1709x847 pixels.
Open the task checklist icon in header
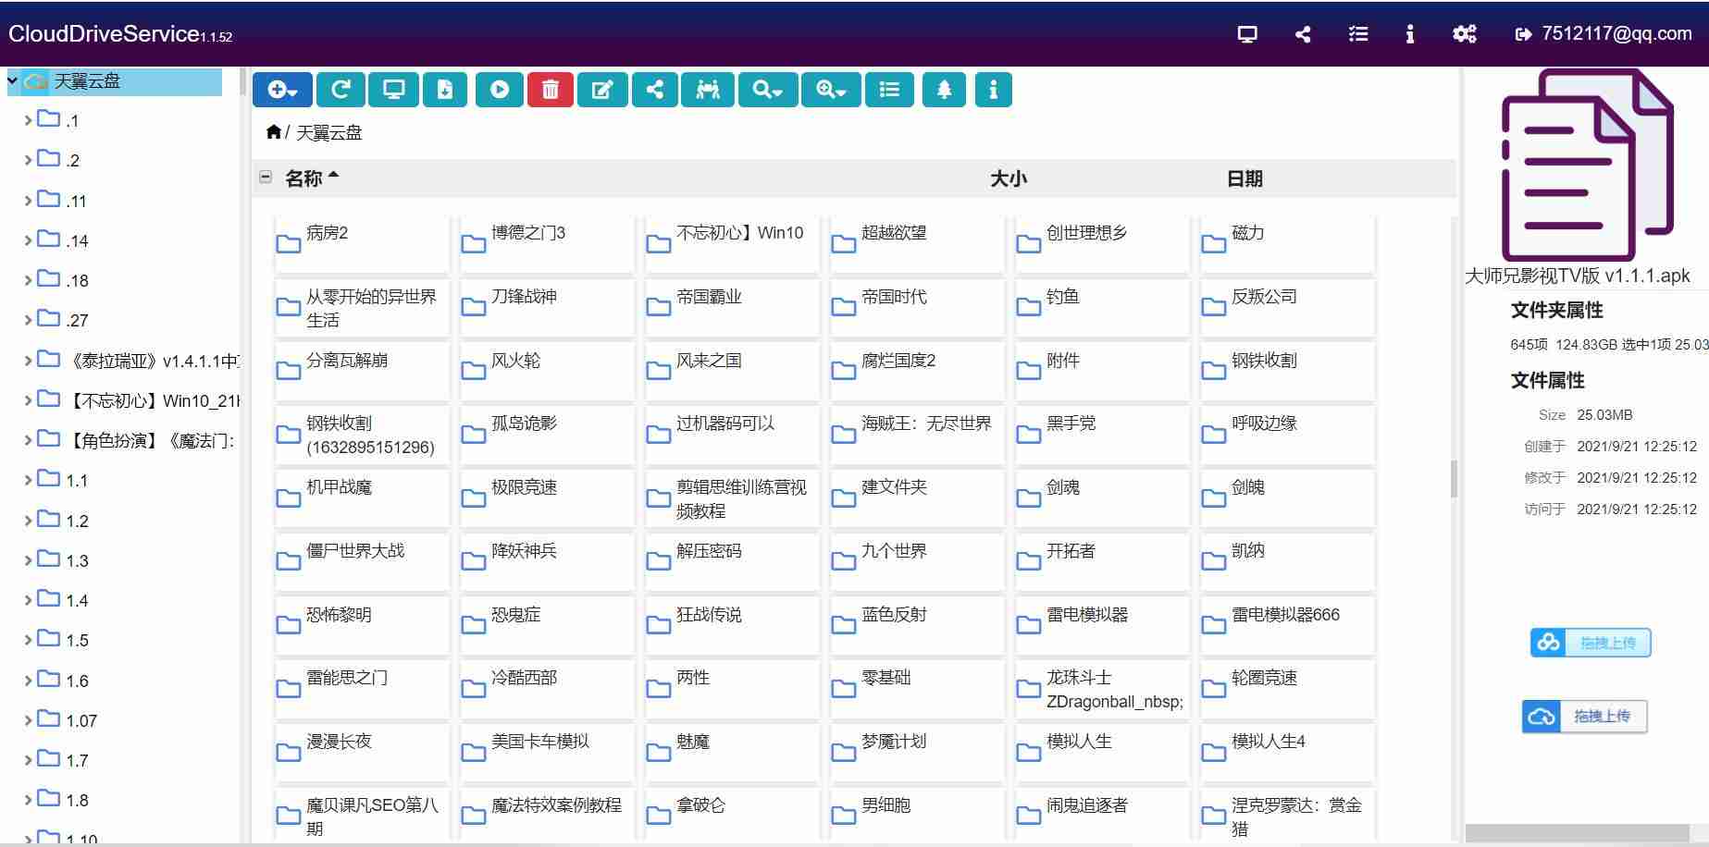coord(1358,34)
